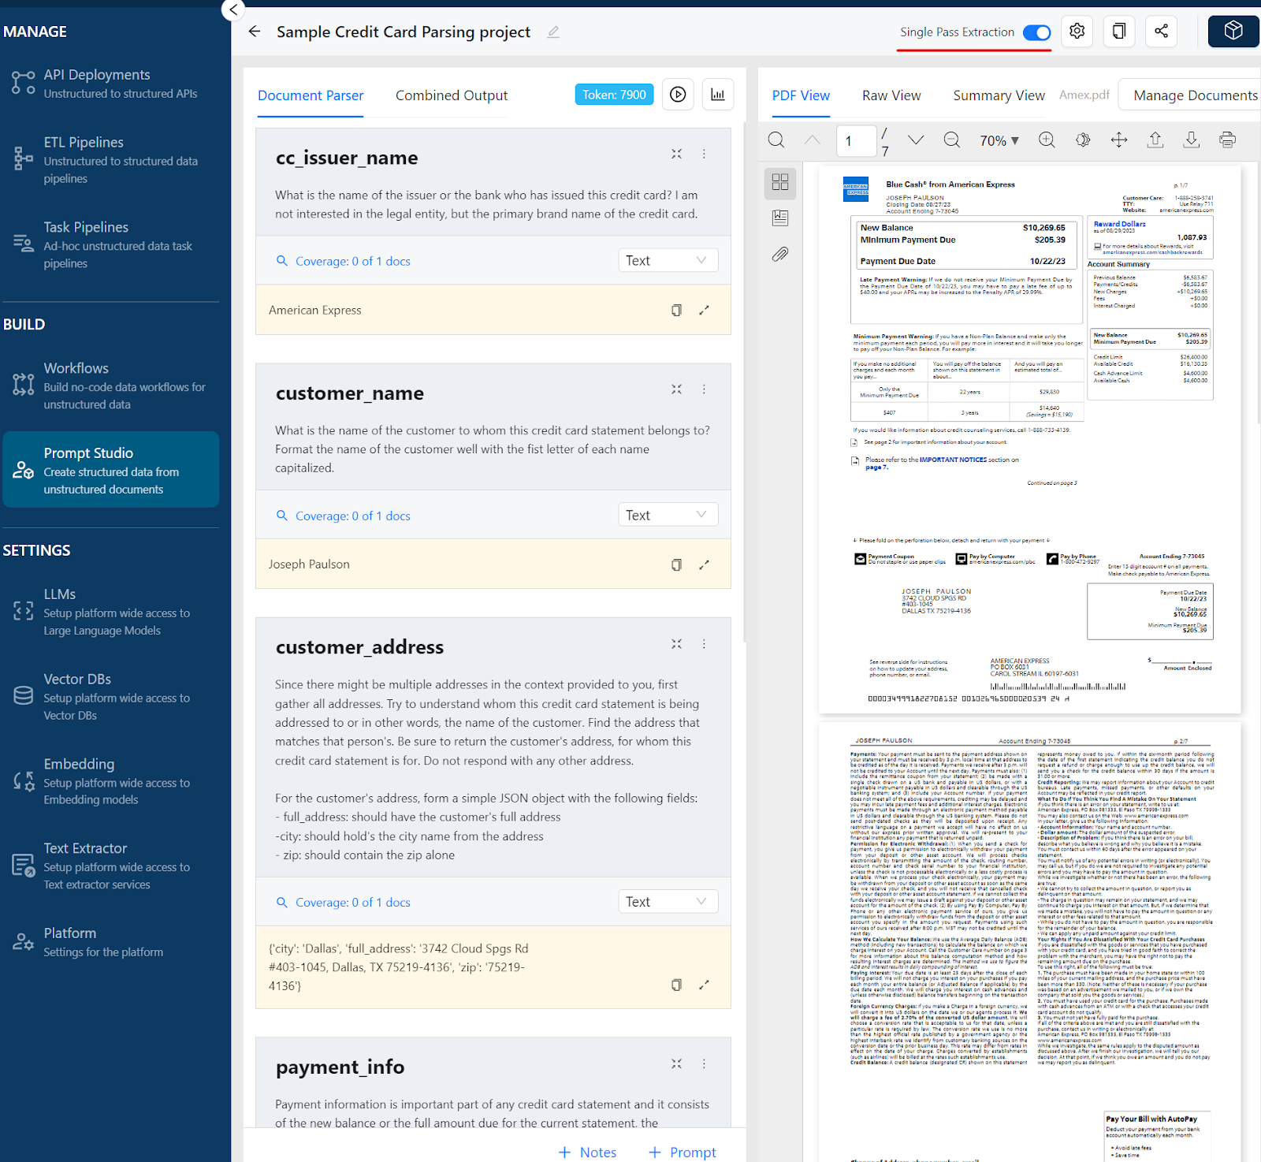
Task: View customer_address coverage link
Action: (344, 902)
